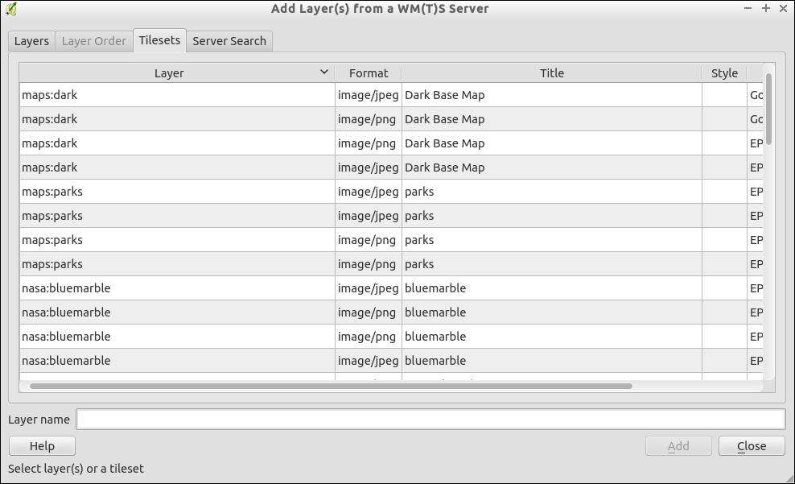Focus the Layer name text field
Screen dimensions: 795x484
coord(430,420)
